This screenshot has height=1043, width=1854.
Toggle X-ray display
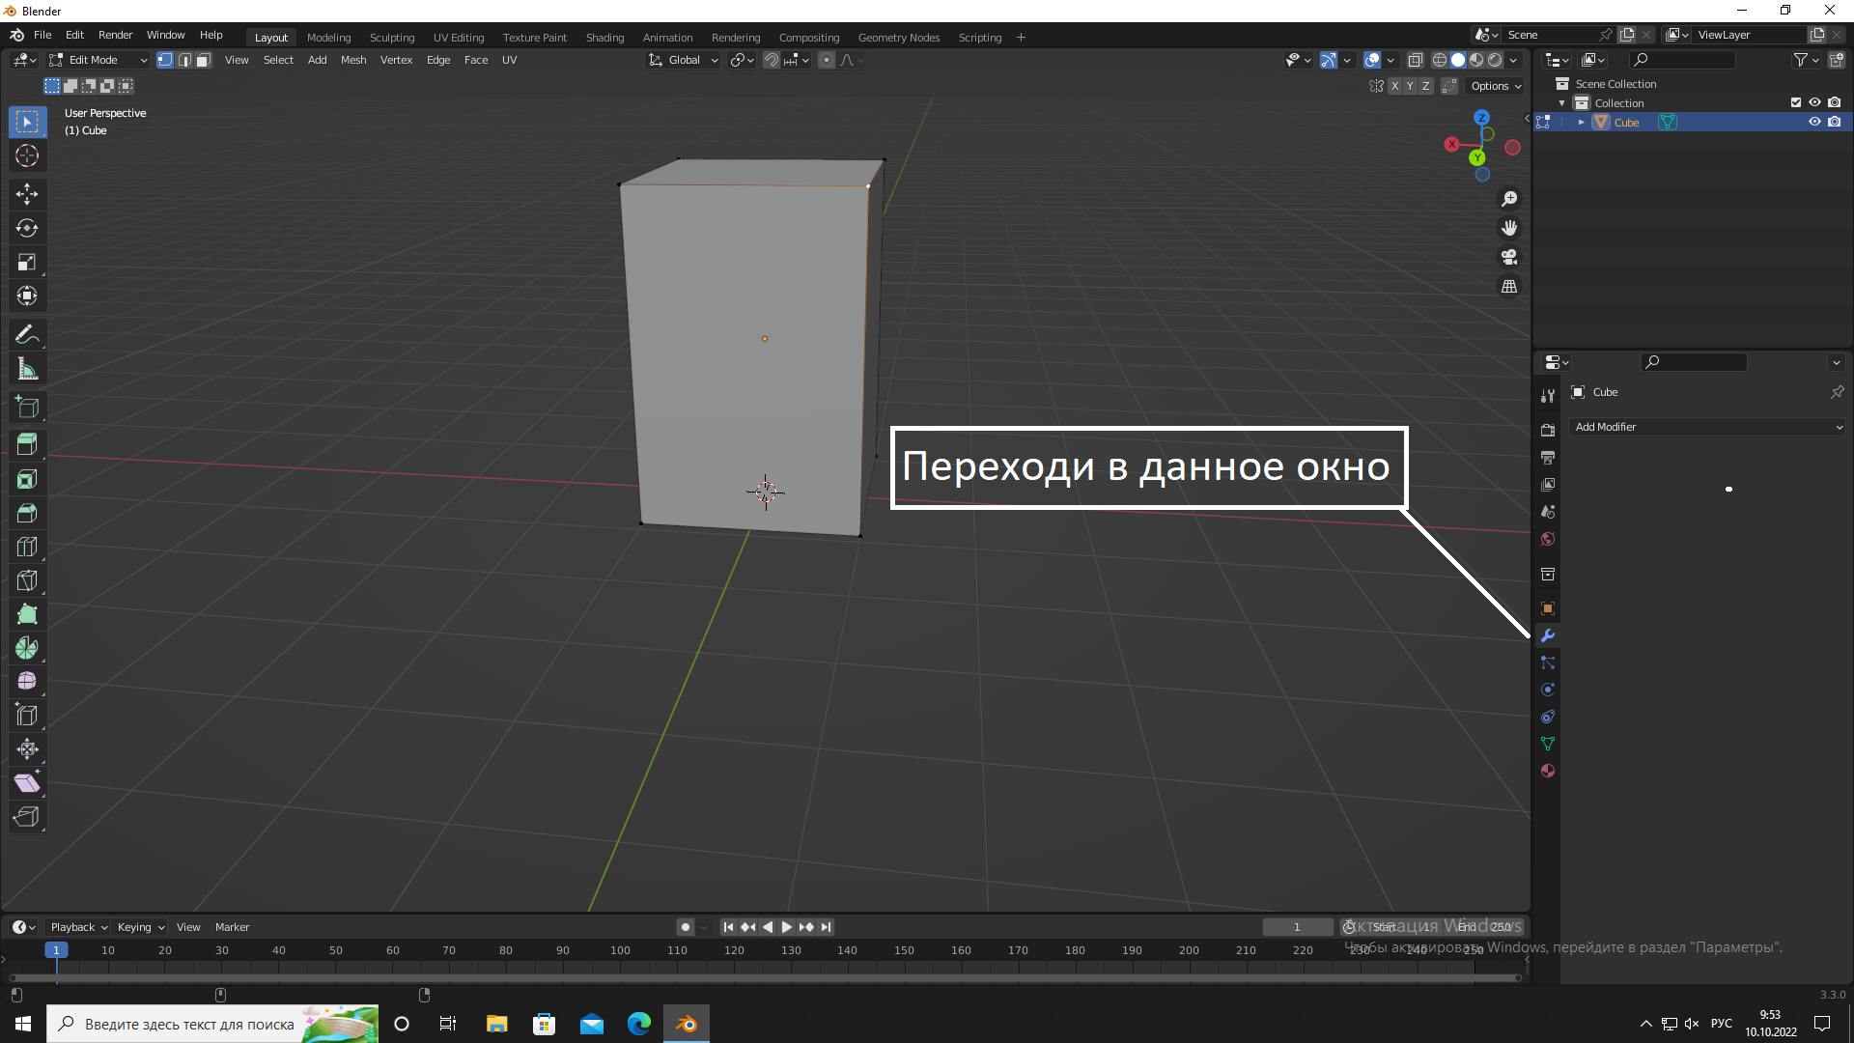click(1416, 60)
